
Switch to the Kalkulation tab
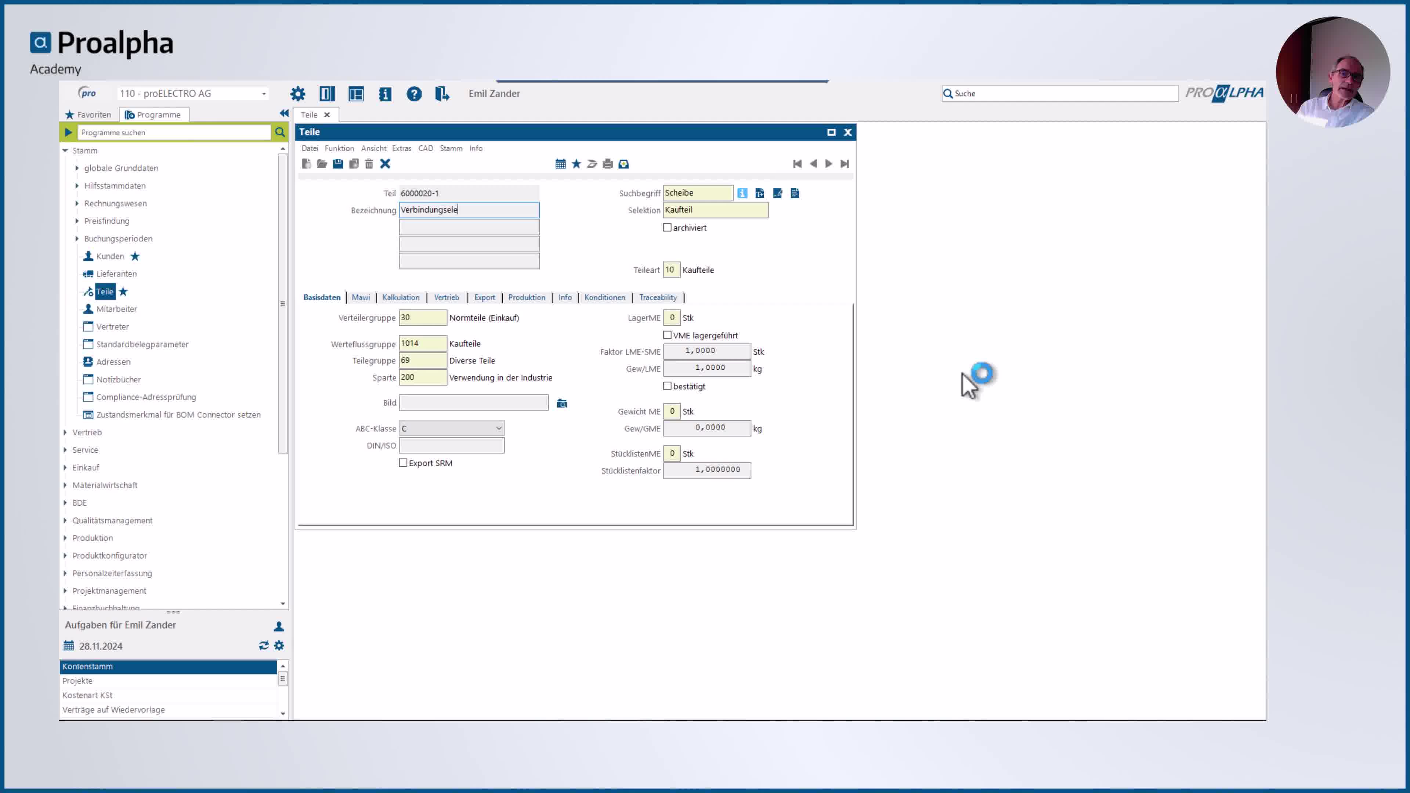(x=401, y=297)
